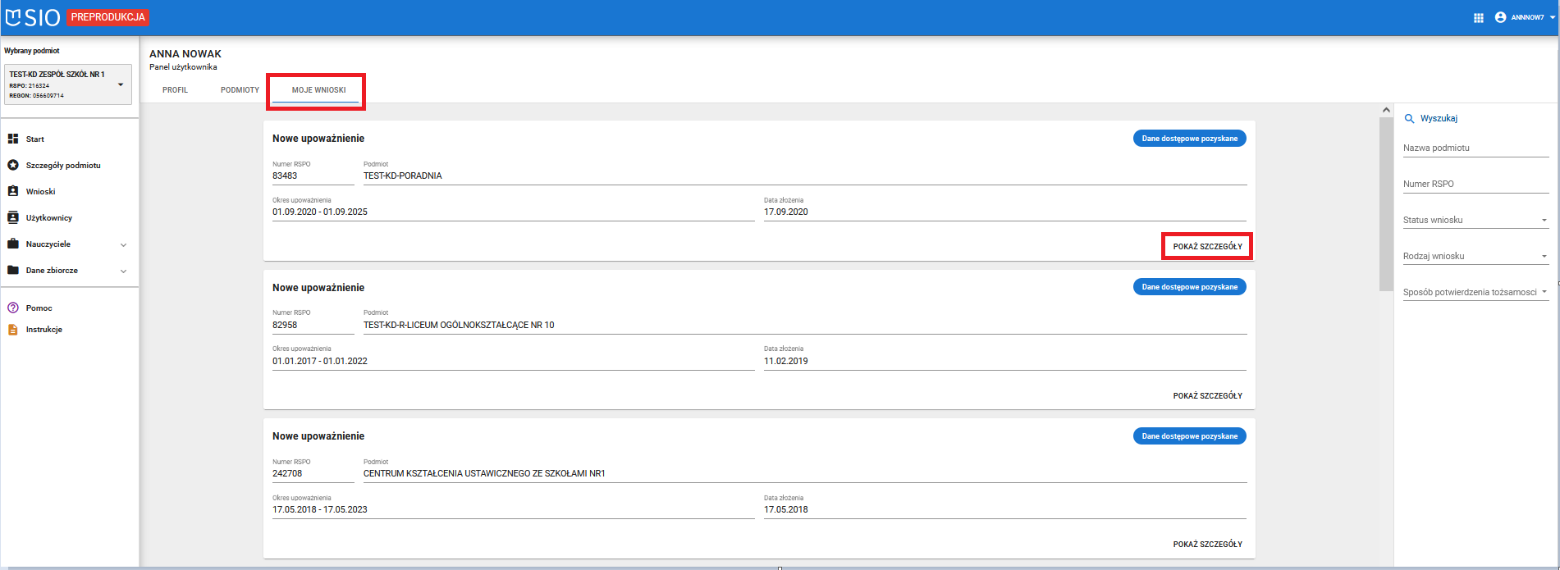
Task: Open Pomoc question mark icon
Action: [x=13, y=308]
